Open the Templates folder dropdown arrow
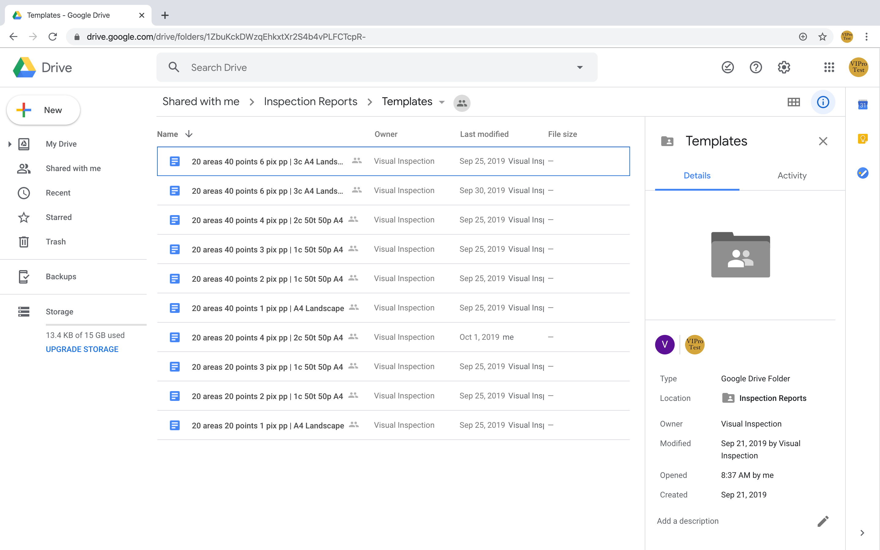The image size is (880, 550). 442,102
